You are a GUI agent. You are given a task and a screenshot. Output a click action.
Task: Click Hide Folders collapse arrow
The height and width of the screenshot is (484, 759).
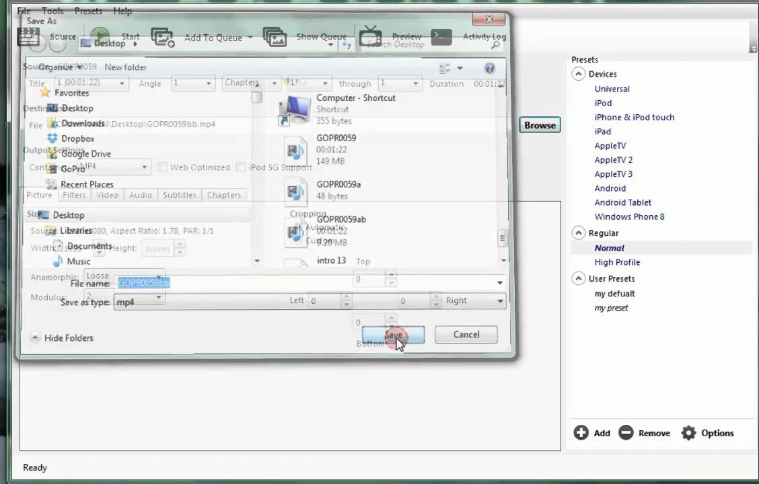click(x=35, y=337)
